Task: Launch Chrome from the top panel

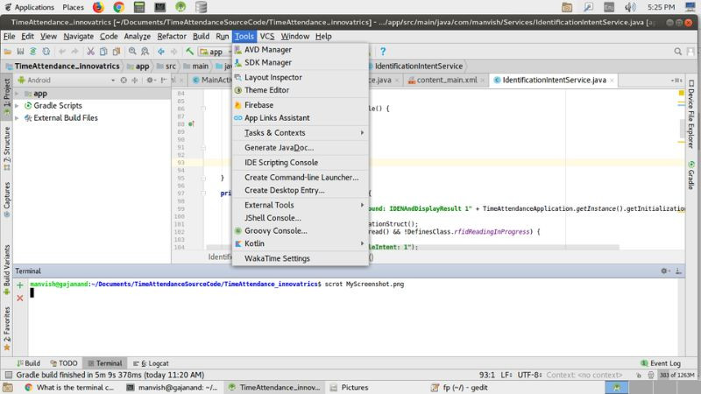Action: [x=118, y=7]
